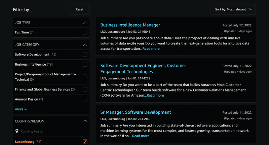Expand more job categories

[x=21, y=109]
